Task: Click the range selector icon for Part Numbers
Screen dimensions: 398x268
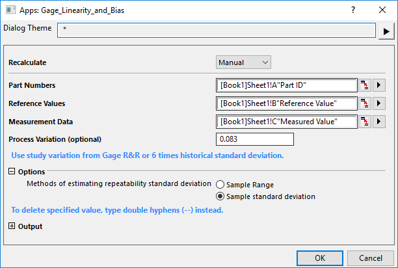Action: coord(365,85)
